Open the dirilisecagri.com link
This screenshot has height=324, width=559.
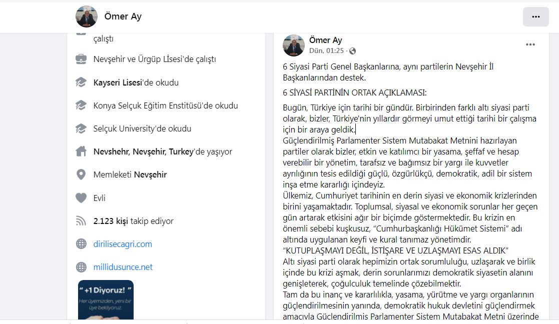[123, 244]
